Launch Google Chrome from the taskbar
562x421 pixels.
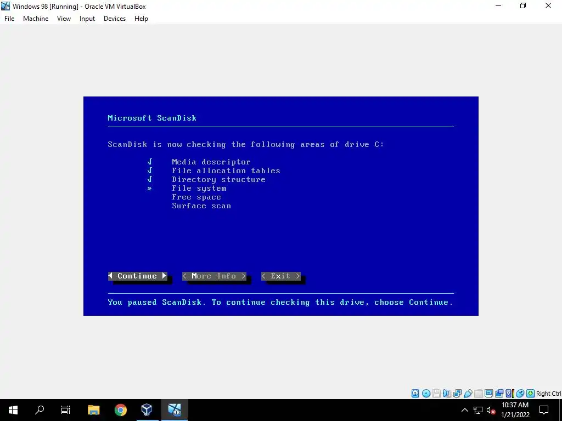(120, 410)
